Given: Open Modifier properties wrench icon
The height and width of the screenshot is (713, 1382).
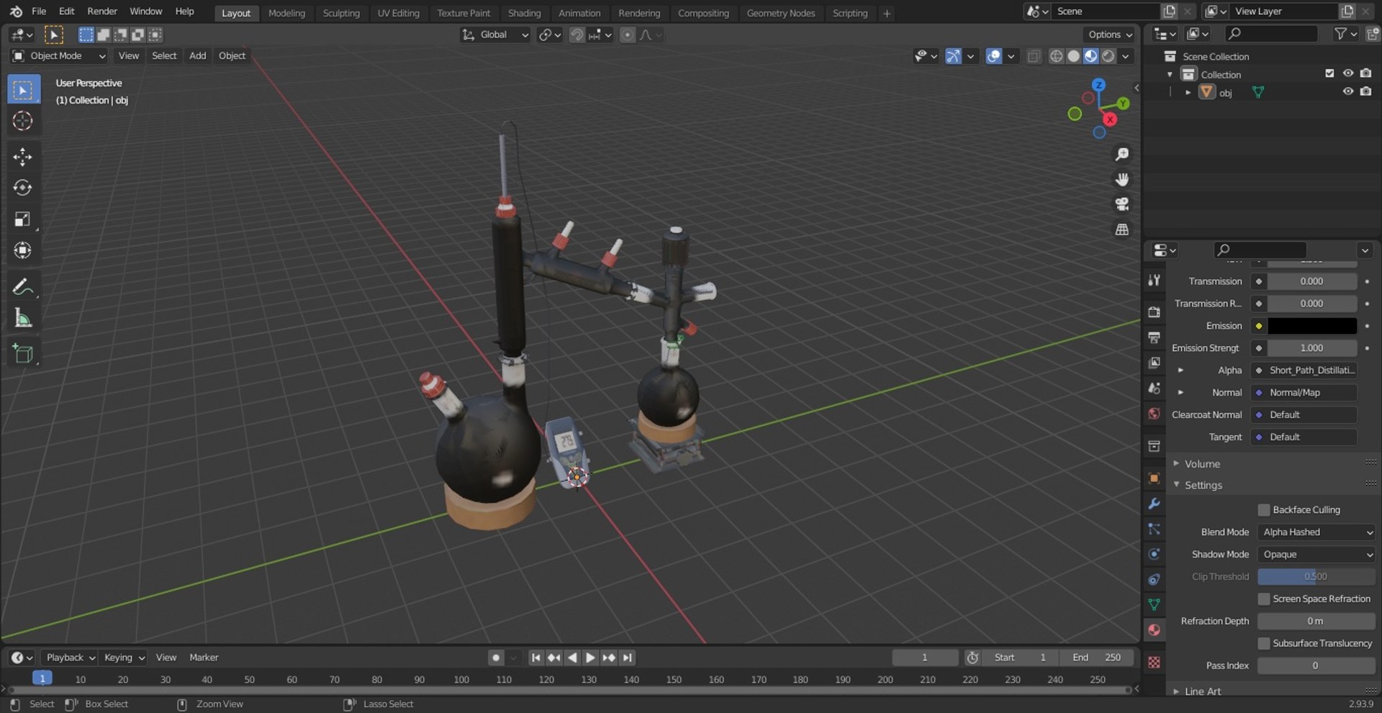Looking at the screenshot, I should tap(1154, 504).
